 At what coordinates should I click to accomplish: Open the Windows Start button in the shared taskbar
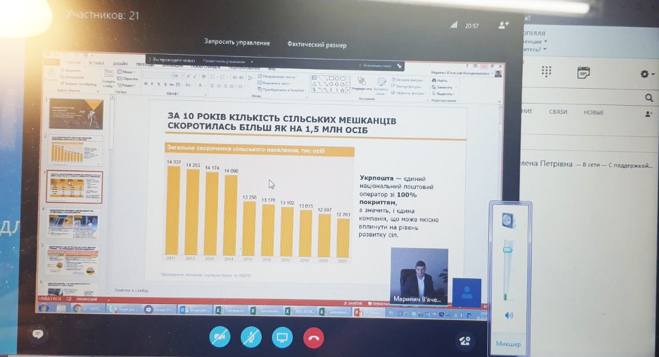(x=43, y=308)
